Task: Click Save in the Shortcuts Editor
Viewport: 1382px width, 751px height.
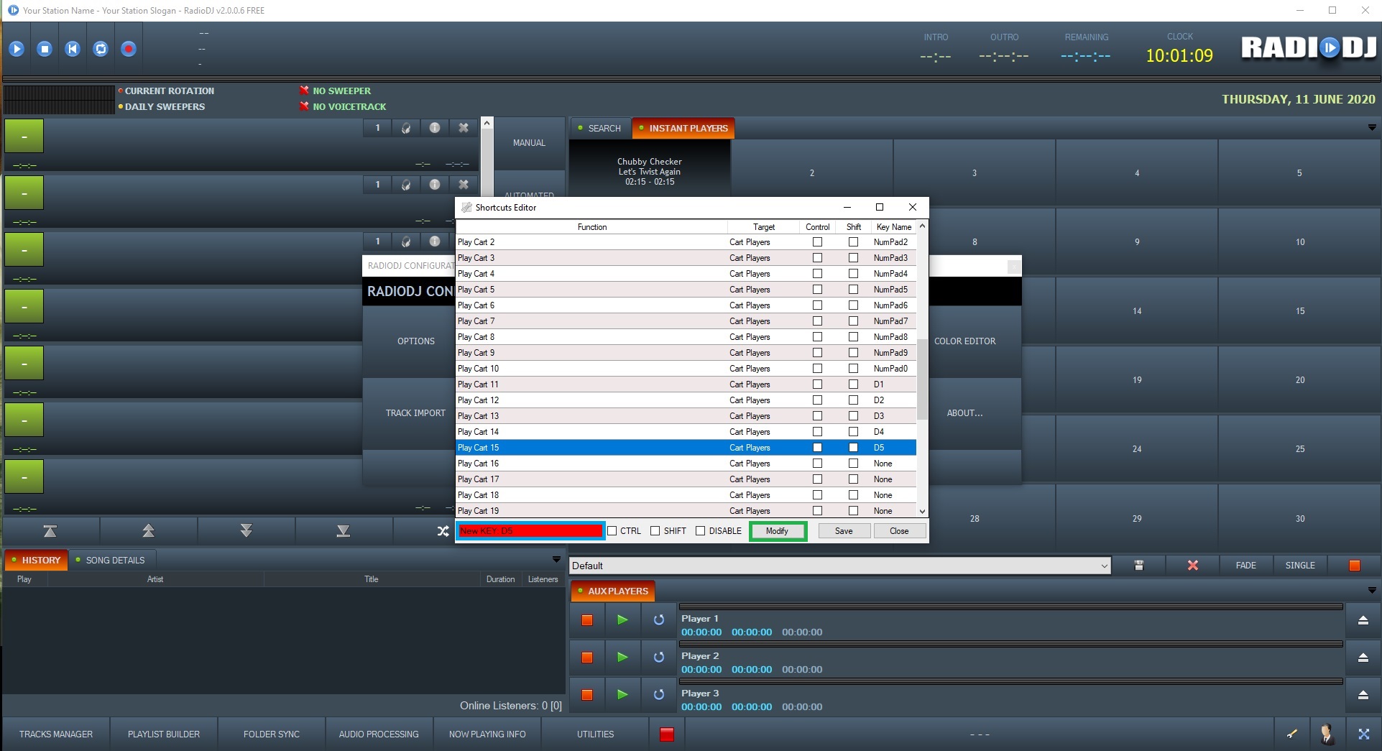Action: click(x=844, y=531)
